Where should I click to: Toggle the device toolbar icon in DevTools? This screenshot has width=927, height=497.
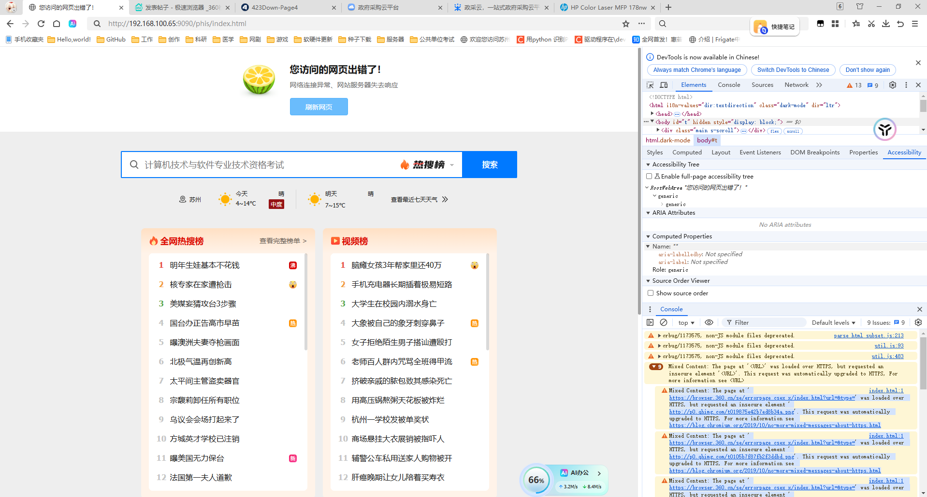click(x=664, y=85)
